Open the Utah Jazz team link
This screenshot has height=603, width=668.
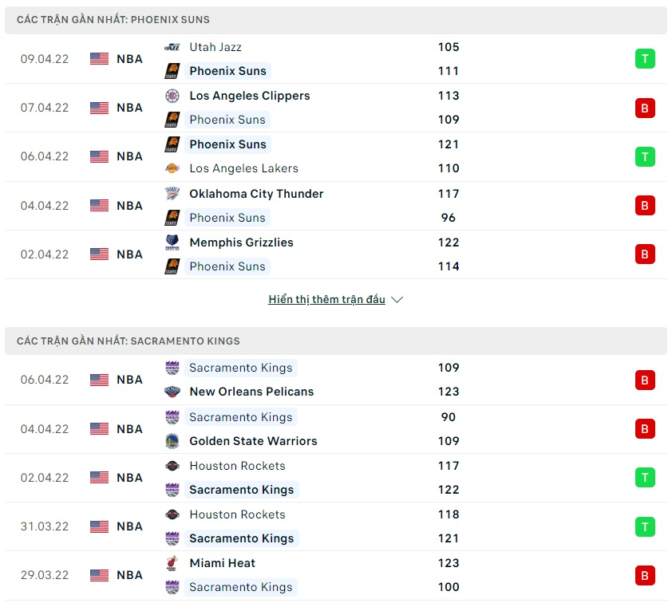[x=215, y=47]
